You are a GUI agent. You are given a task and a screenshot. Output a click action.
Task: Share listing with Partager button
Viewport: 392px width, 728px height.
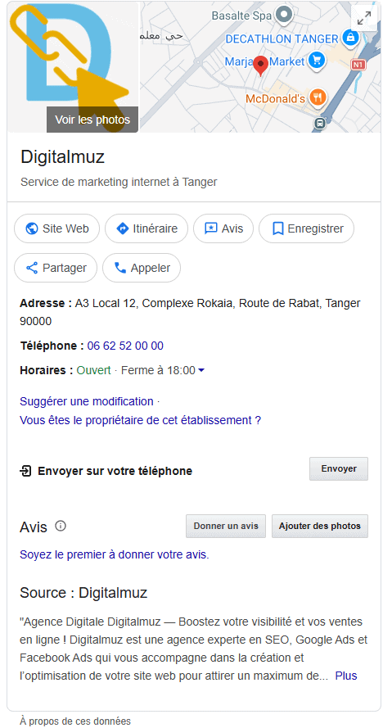click(x=56, y=268)
